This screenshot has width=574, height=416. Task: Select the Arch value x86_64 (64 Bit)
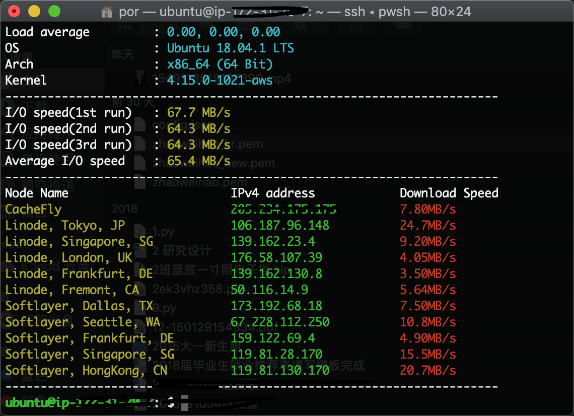[x=220, y=64]
